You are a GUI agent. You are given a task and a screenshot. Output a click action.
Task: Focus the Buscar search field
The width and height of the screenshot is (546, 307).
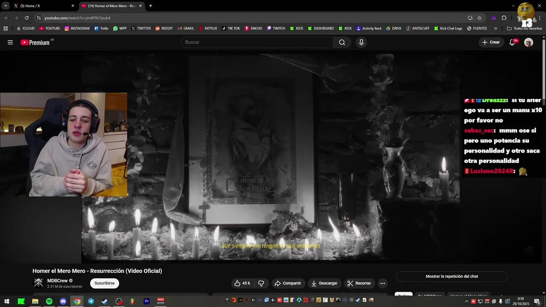[257, 42]
